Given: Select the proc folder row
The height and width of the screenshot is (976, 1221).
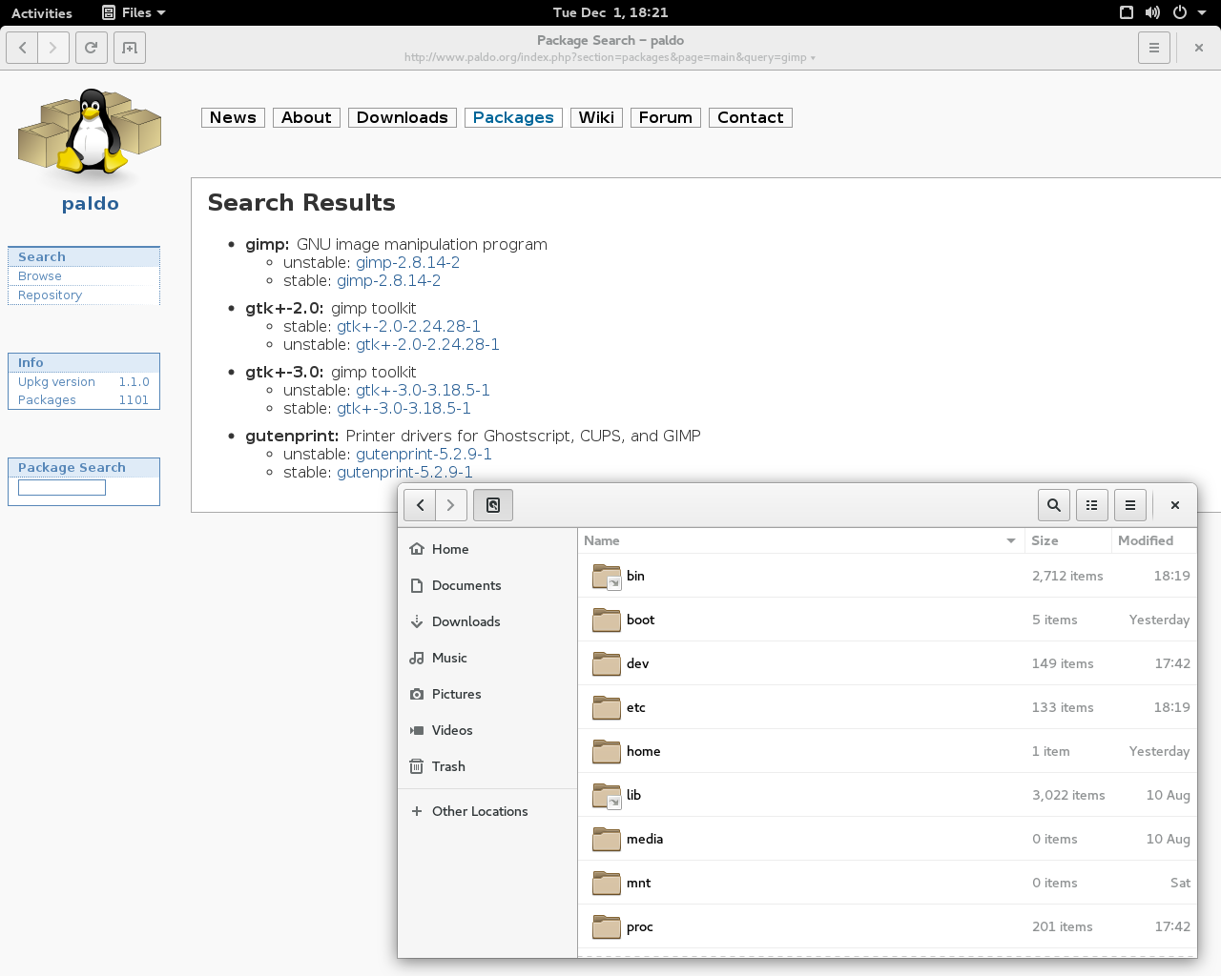Looking at the screenshot, I should (x=887, y=926).
